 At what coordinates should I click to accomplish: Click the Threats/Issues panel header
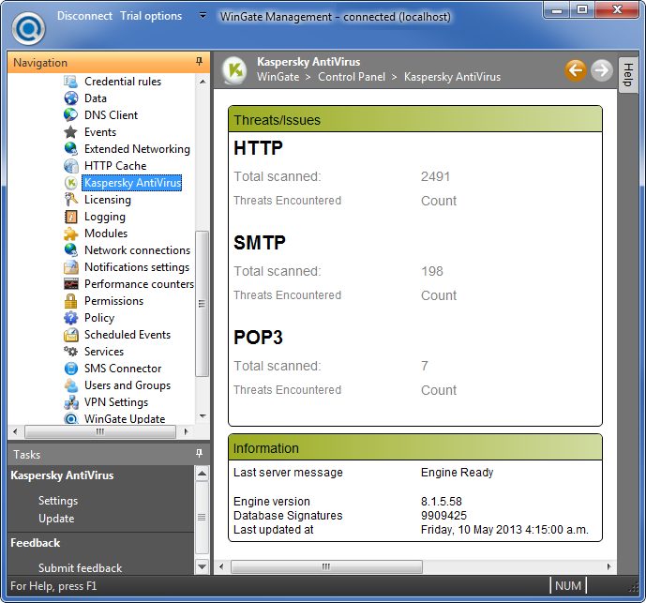tap(415, 119)
